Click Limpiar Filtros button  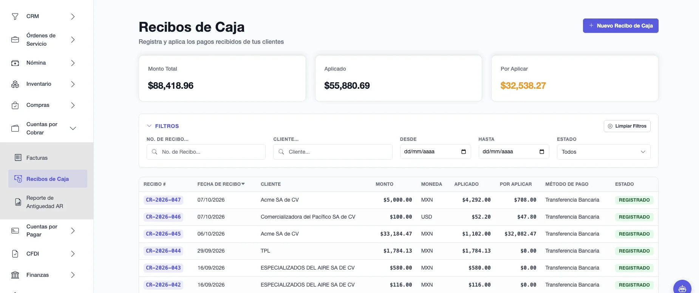point(627,126)
